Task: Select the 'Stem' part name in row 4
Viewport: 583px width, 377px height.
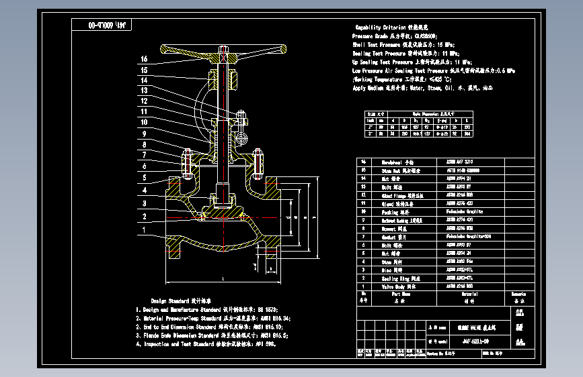Action: coord(391,262)
